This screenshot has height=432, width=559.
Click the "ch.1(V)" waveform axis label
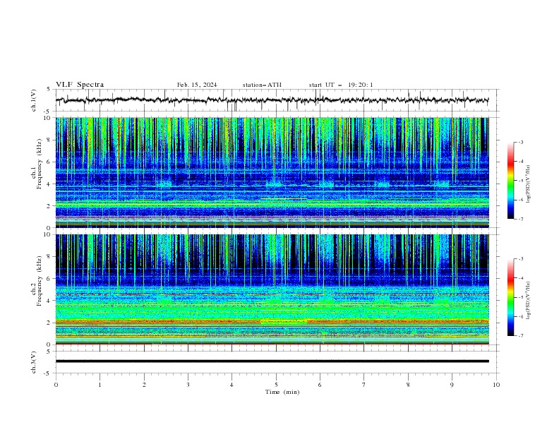tap(34, 100)
